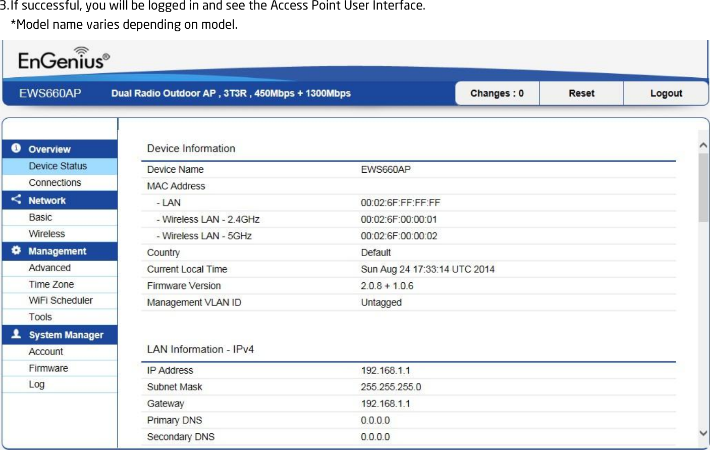Select the Management section header
The height and width of the screenshot is (450, 710).
tap(60, 251)
